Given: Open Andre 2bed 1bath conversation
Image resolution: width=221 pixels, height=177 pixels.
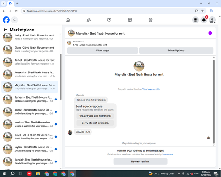Looking at the screenshot, I should click(30, 112).
